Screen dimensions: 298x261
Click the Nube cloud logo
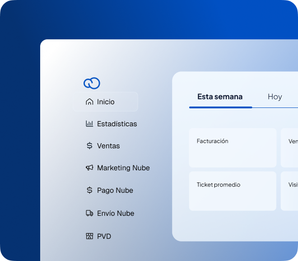click(x=92, y=83)
